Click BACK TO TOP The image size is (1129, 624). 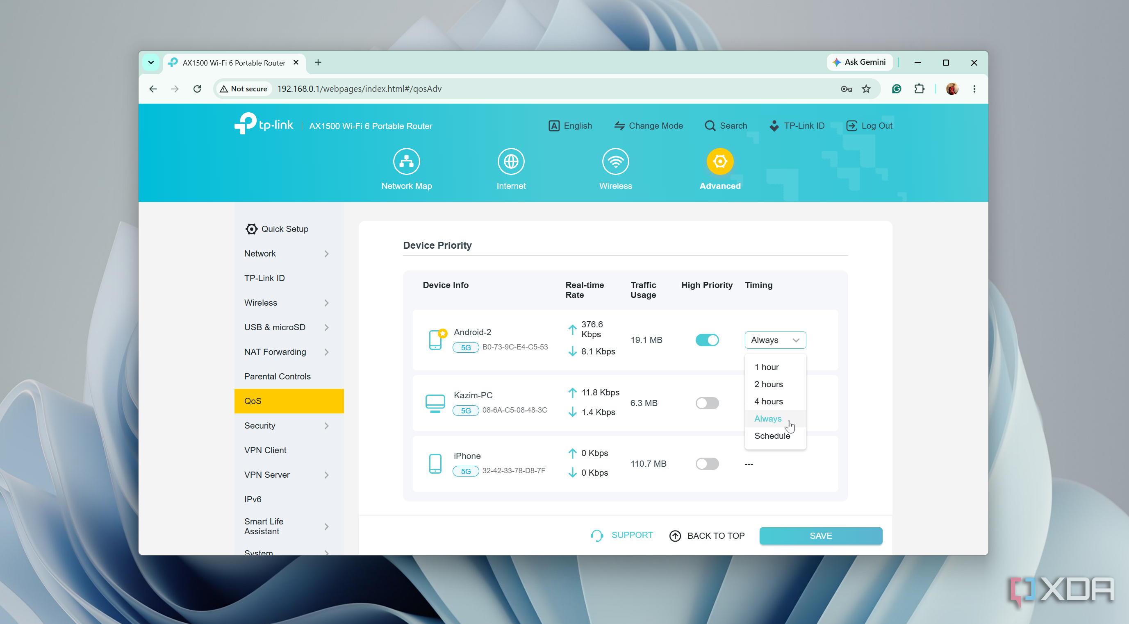click(706, 536)
